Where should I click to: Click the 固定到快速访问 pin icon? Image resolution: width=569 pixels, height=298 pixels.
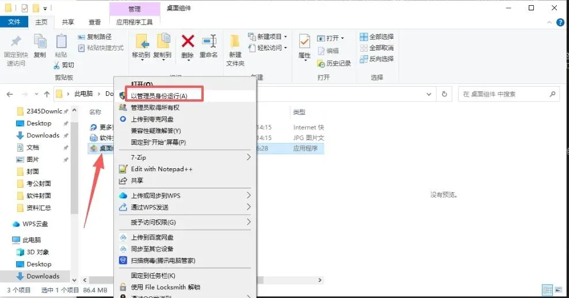click(x=16, y=41)
